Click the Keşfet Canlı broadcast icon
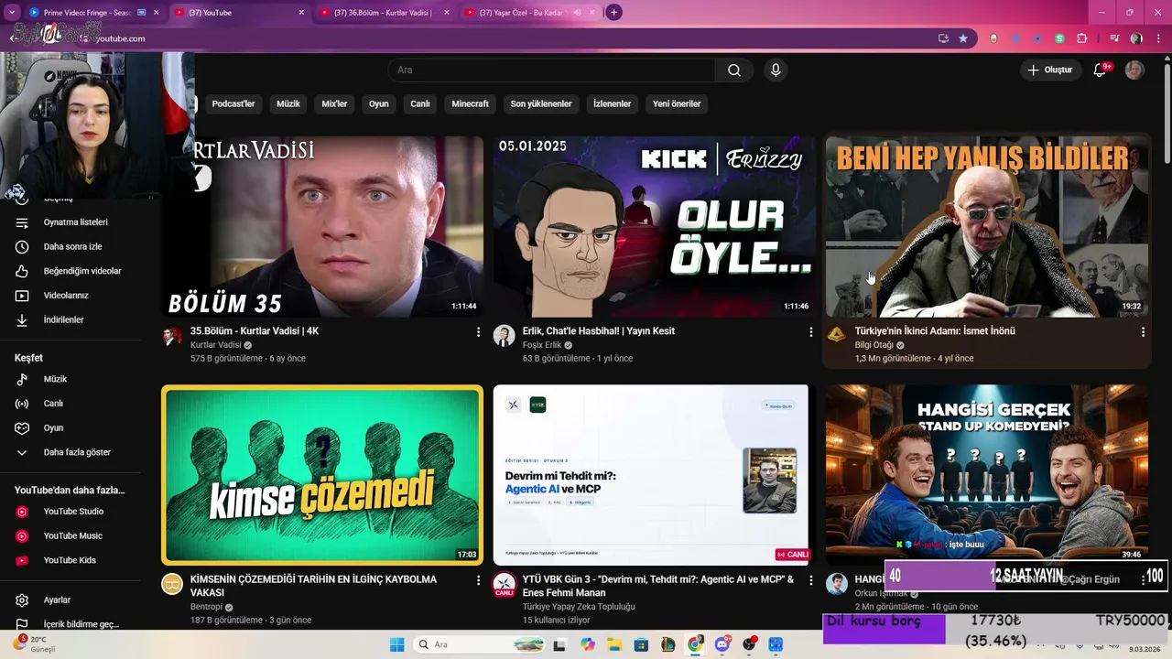Viewport: 1172px width, 659px height. coord(22,404)
